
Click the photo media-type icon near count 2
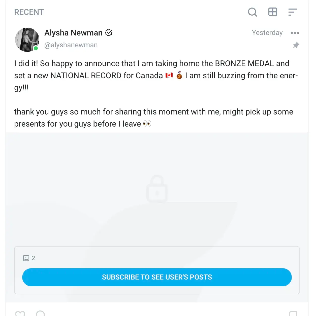point(26,258)
